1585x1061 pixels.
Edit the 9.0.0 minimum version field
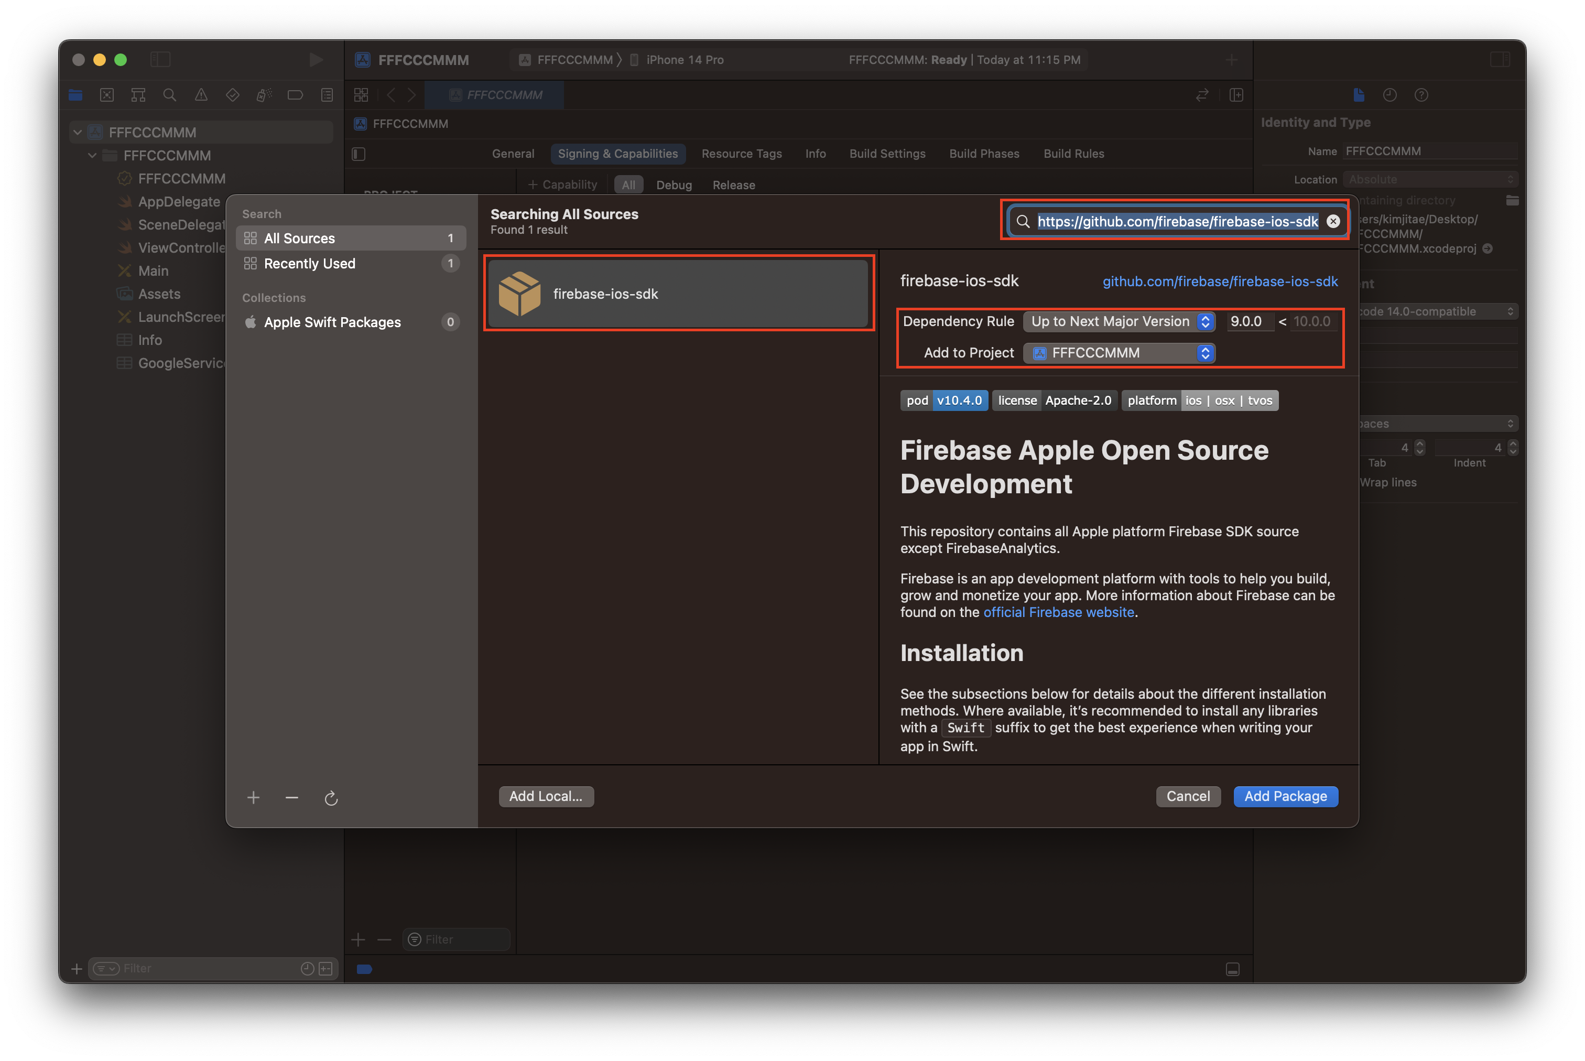[x=1250, y=321]
